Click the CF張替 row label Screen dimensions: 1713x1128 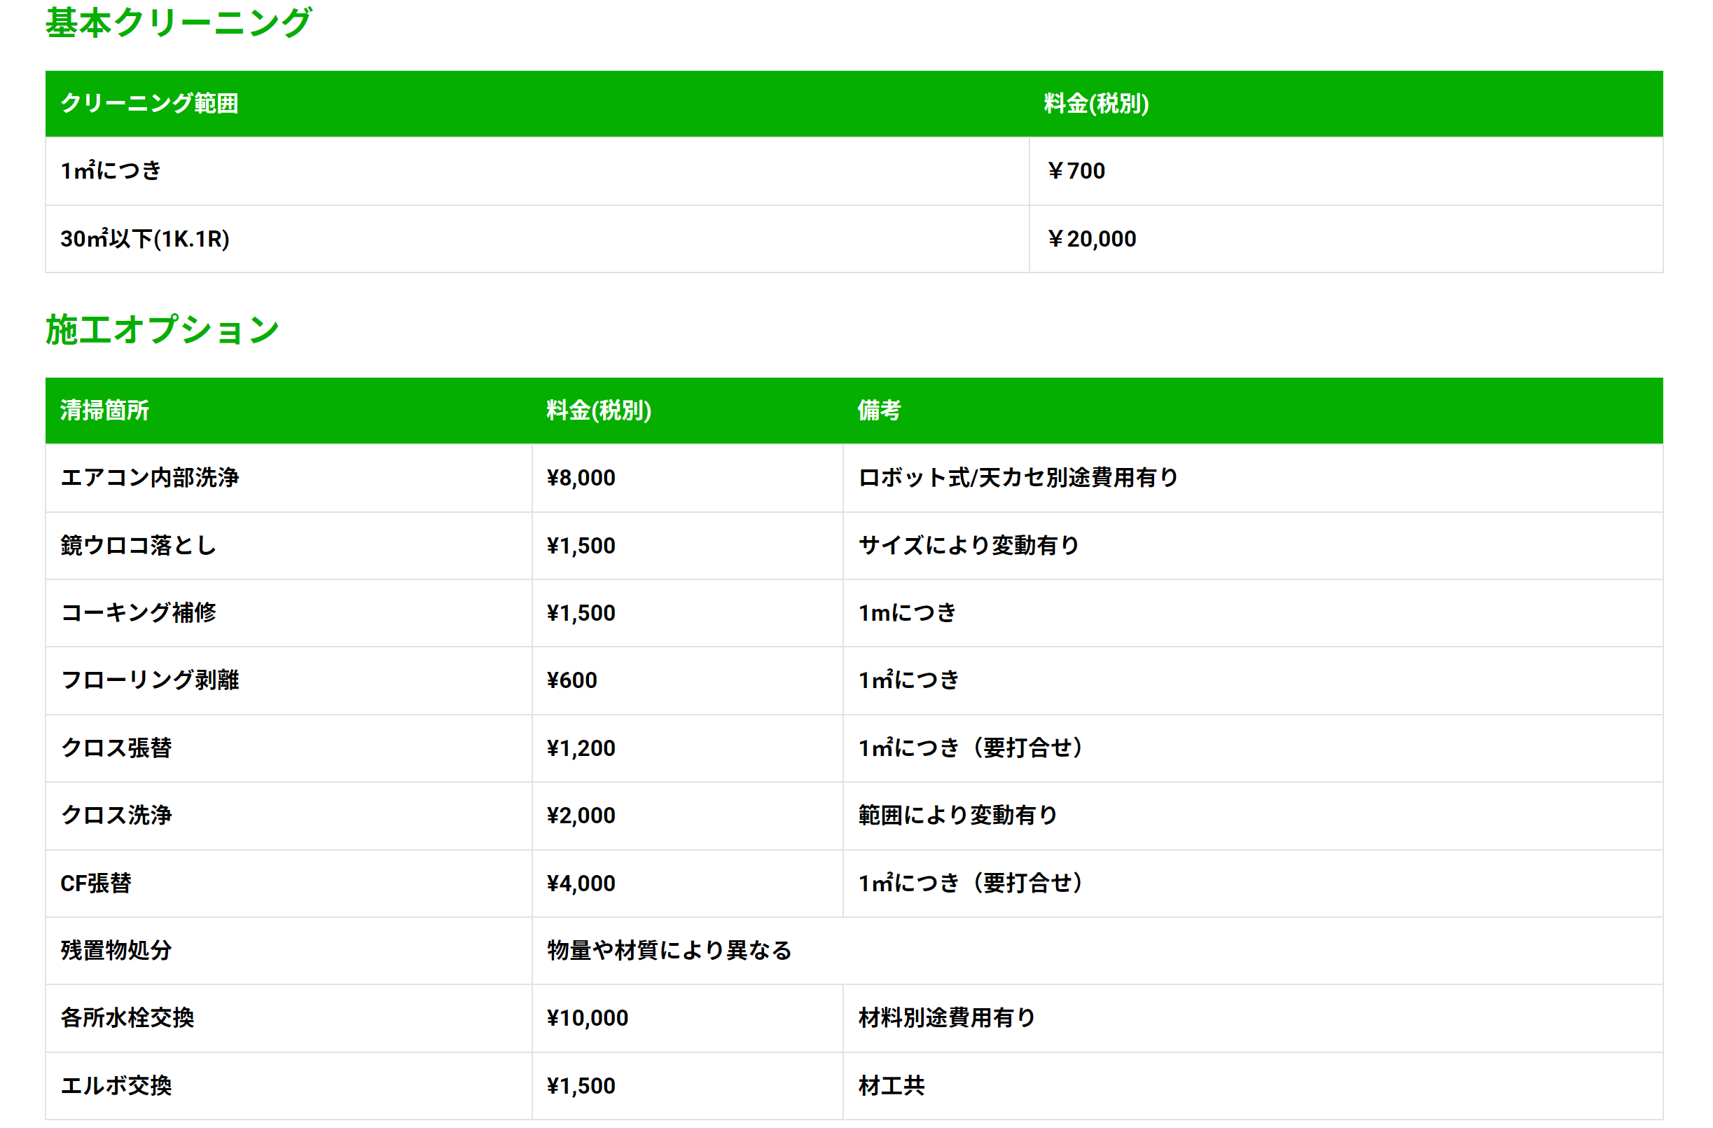(96, 883)
